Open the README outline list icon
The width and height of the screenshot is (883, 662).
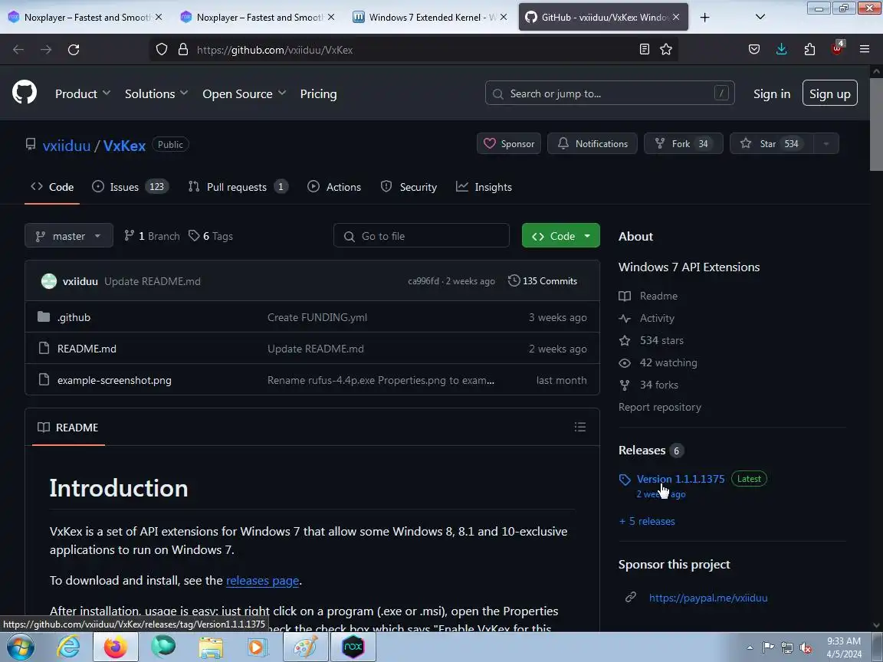580,427
